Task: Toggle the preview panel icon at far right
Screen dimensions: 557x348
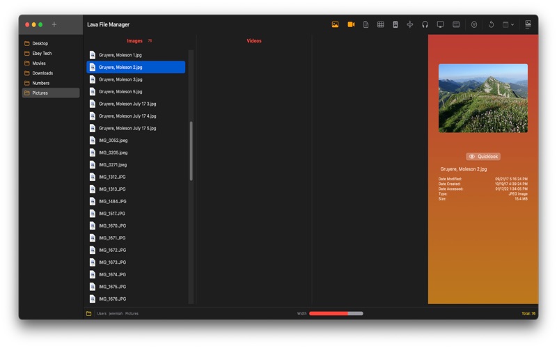Action: click(x=528, y=24)
